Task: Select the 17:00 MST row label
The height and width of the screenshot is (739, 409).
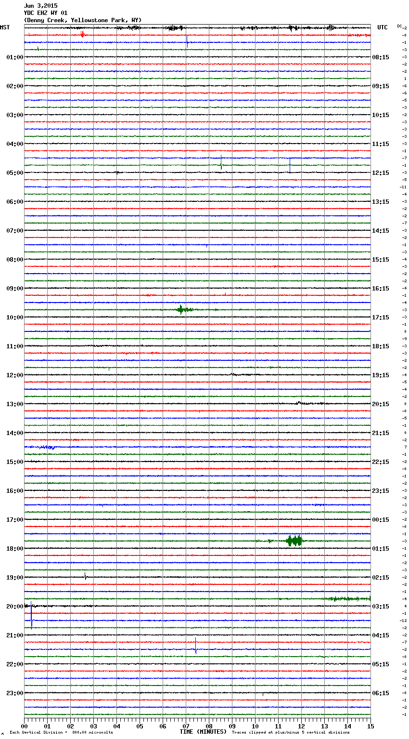Action: pos(15,520)
